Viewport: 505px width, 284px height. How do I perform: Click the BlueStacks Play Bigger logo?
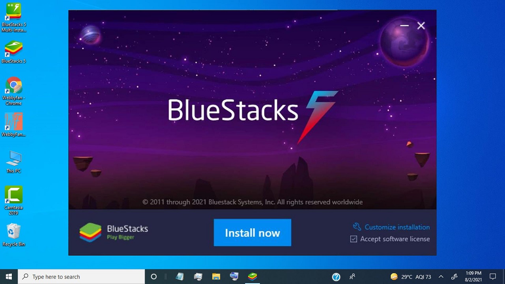click(114, 232)
